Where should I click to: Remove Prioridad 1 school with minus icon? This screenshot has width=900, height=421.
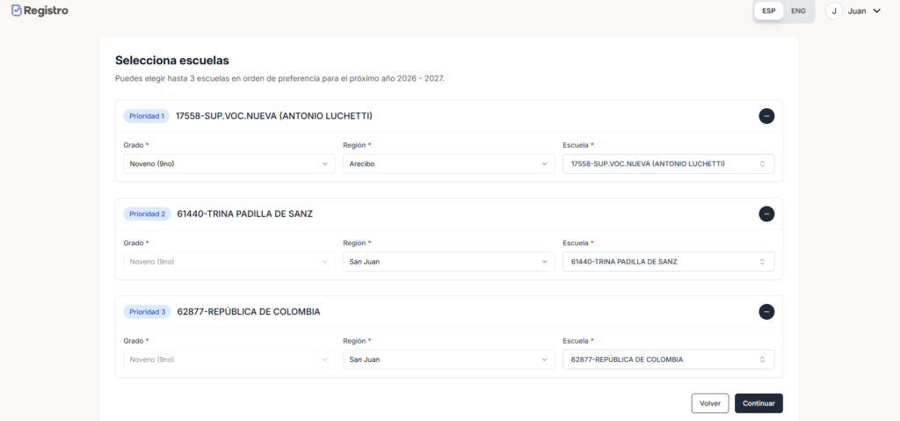click(x=766, y=116)
